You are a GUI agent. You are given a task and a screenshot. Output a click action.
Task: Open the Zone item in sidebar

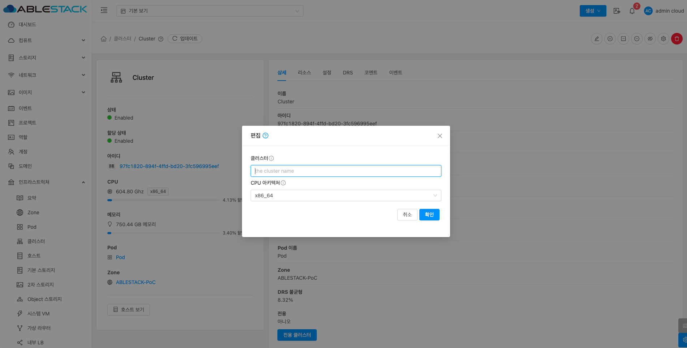[x=33, y=212]
